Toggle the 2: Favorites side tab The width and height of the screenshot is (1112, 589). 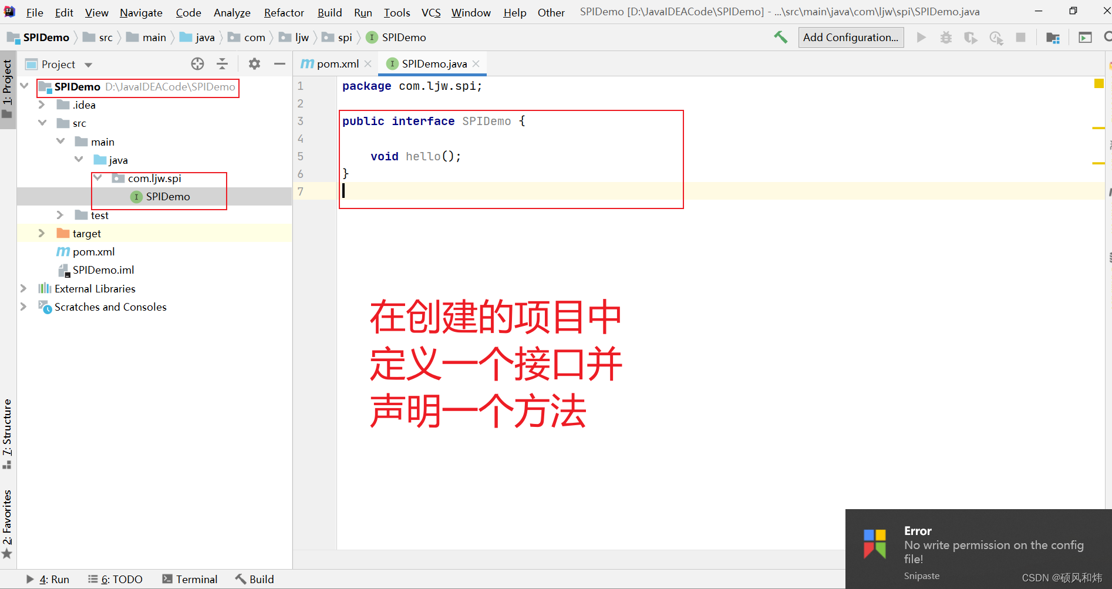(8, 524)
